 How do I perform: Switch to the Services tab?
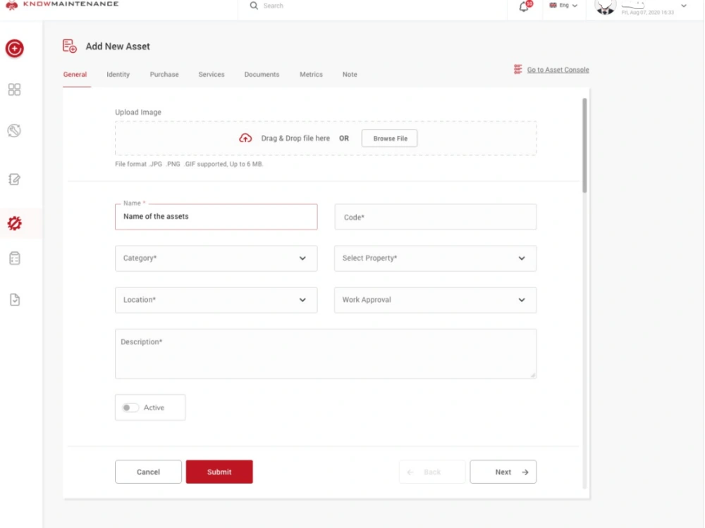pos(211,75)
